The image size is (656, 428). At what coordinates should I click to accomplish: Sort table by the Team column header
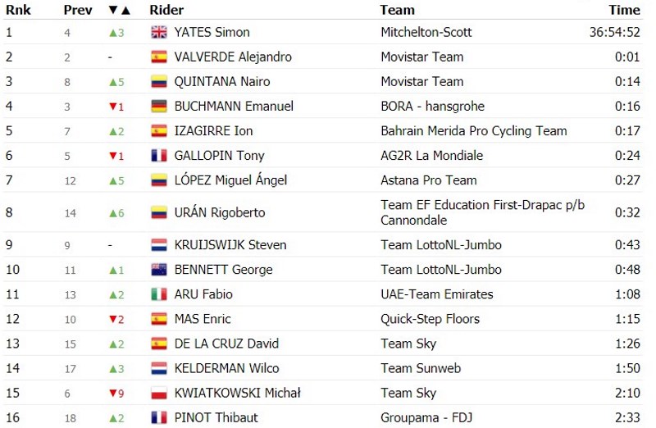pos(397,10)
